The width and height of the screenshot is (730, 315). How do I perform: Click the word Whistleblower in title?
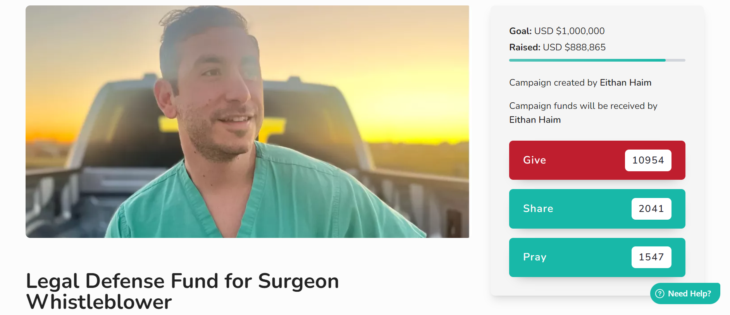[99, 302]
